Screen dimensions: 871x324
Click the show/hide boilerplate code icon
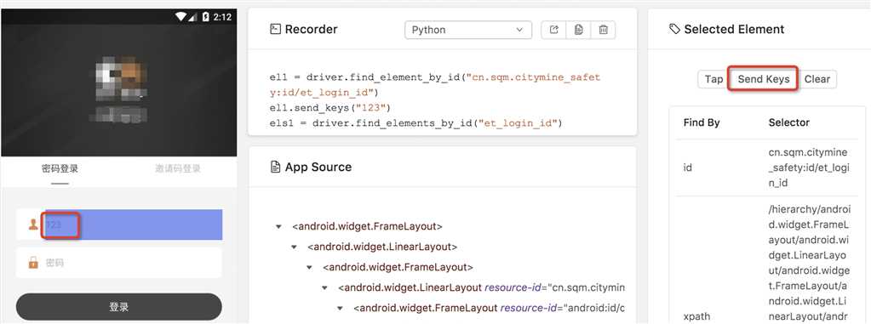(553, 30)
